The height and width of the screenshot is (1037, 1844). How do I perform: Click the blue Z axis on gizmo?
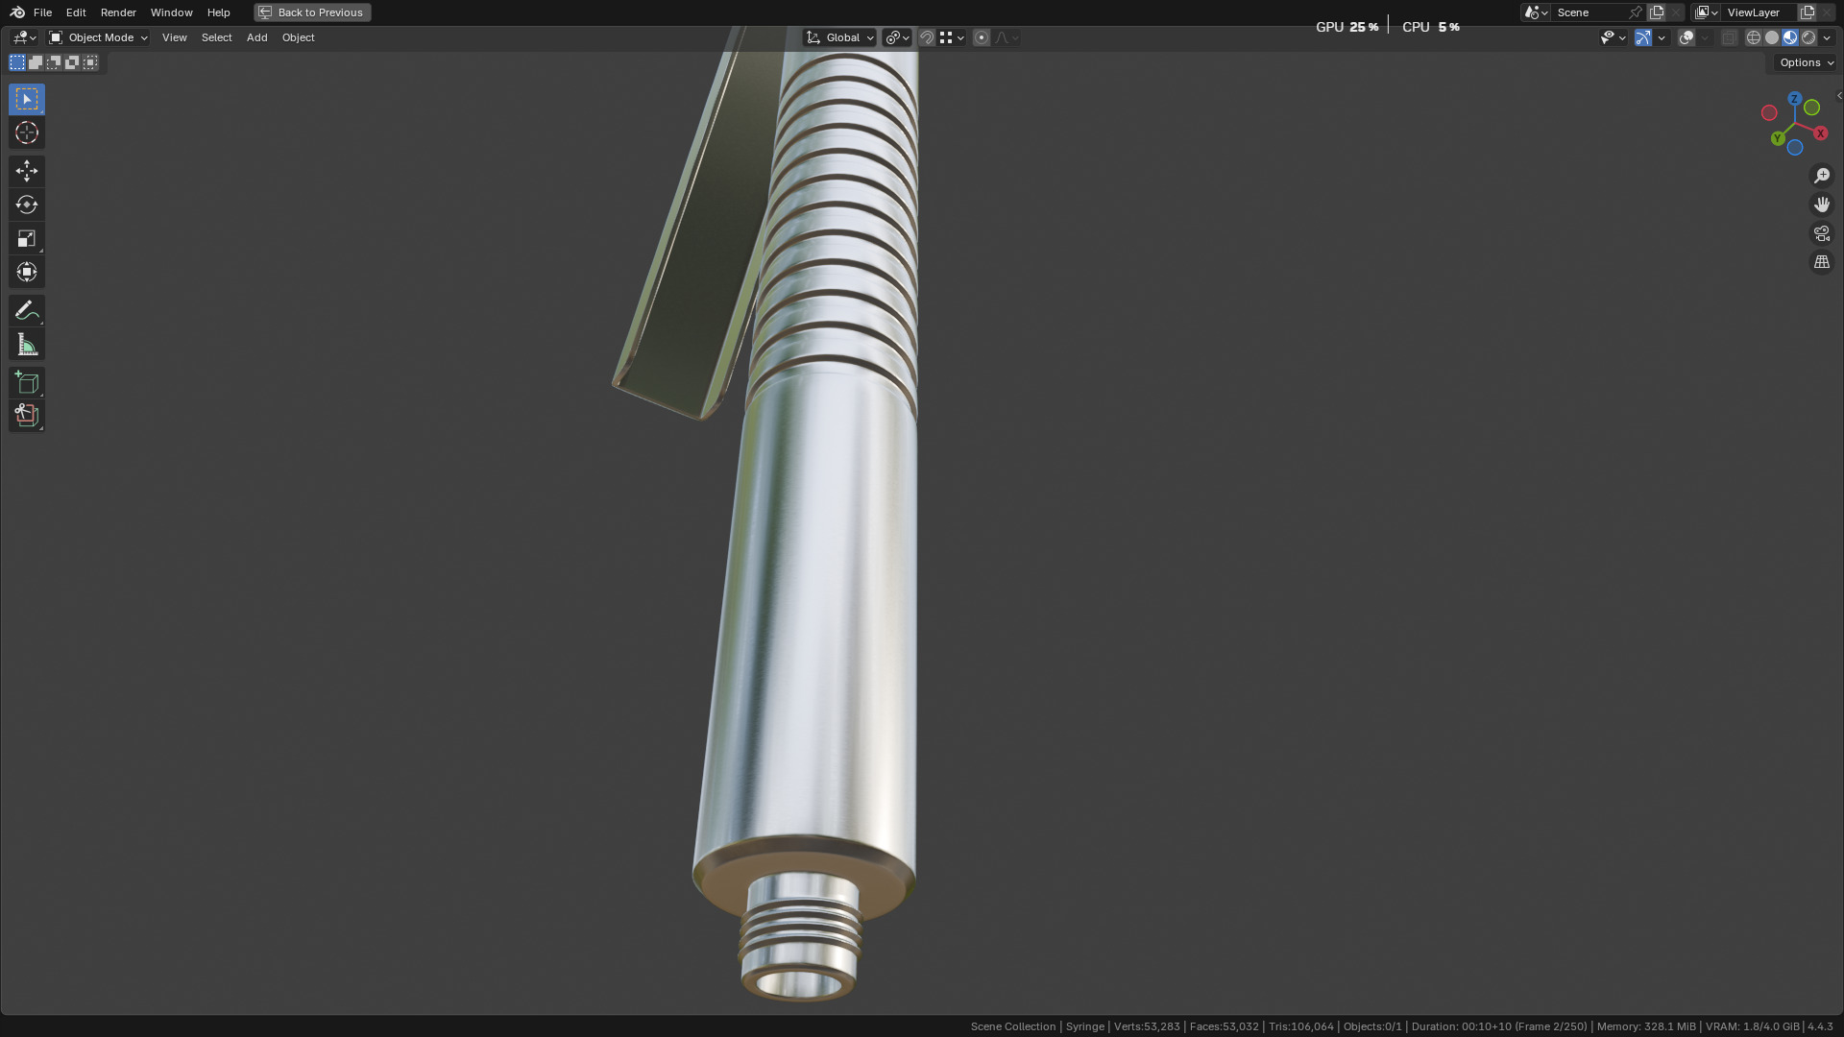pos(1794,99)
